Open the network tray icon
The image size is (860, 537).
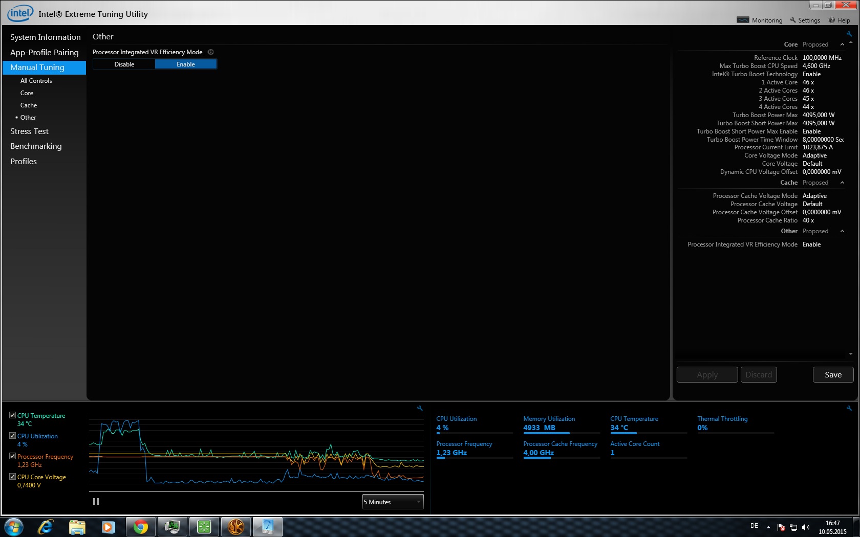click(793, 527)
